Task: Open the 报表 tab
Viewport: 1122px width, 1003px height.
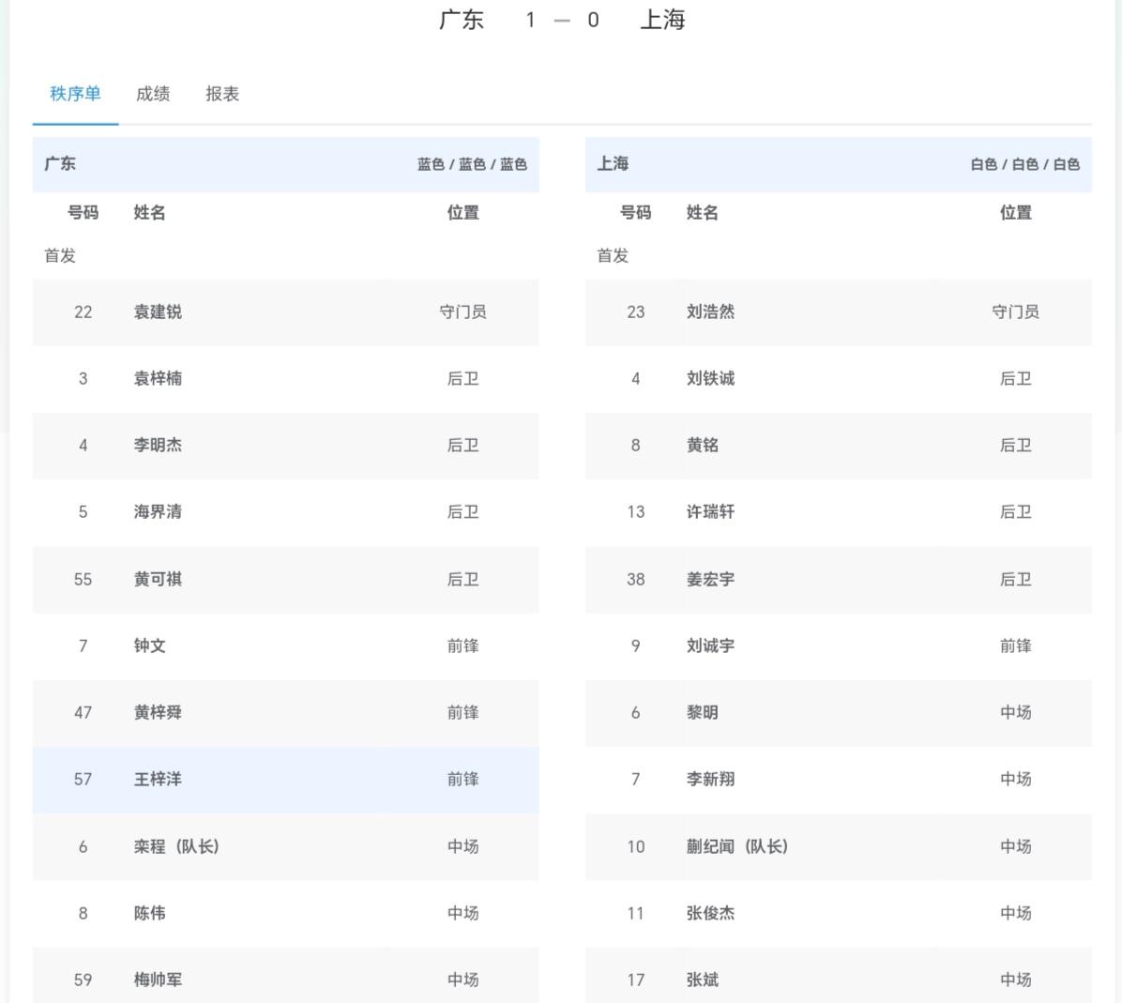Action: (x=221, y=94)
